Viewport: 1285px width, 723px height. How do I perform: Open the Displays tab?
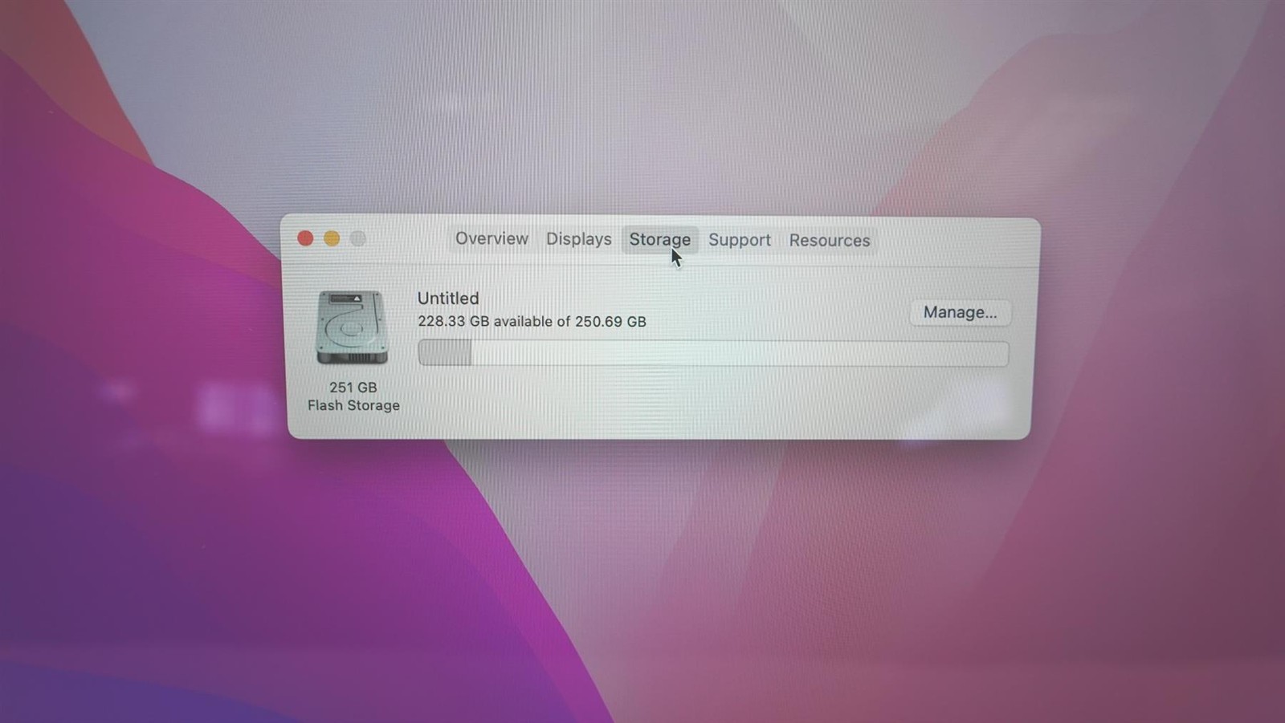(578, 239)
